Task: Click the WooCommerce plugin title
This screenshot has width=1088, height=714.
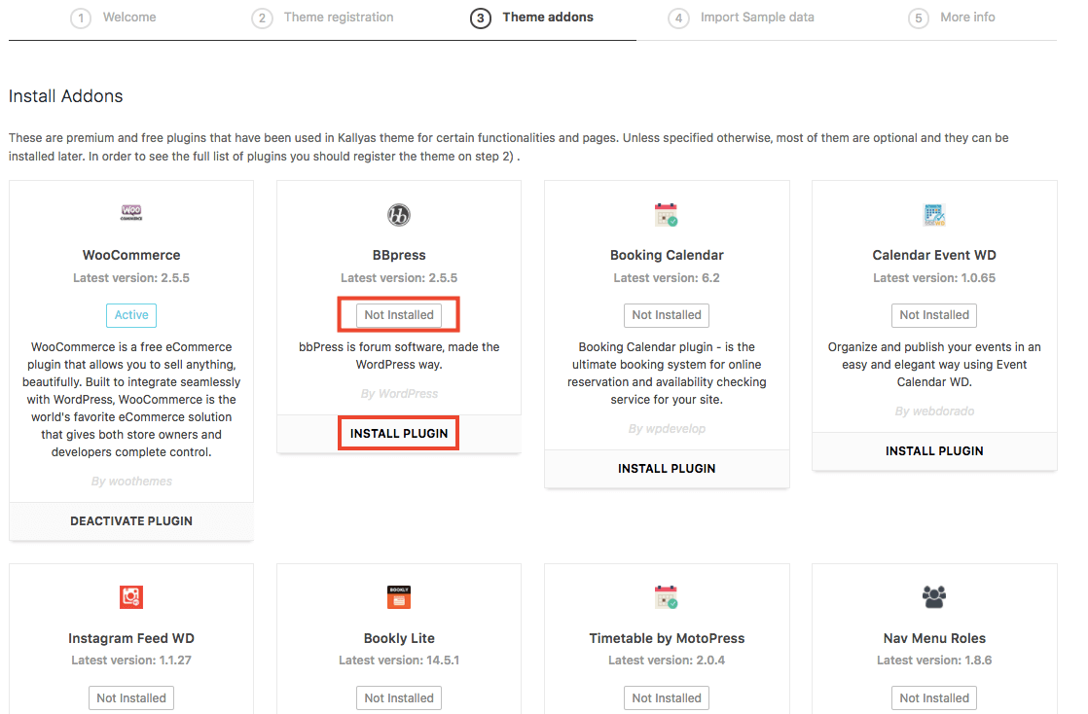Action: click(131, 255)
